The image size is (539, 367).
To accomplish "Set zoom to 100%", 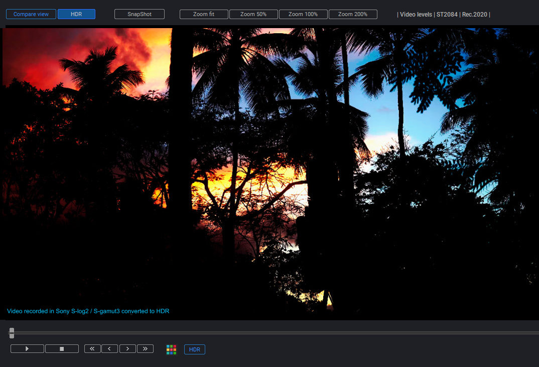I will point(303,14).
